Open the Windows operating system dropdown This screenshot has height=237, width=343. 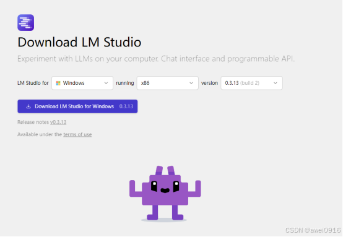click(x=82, y=83)
